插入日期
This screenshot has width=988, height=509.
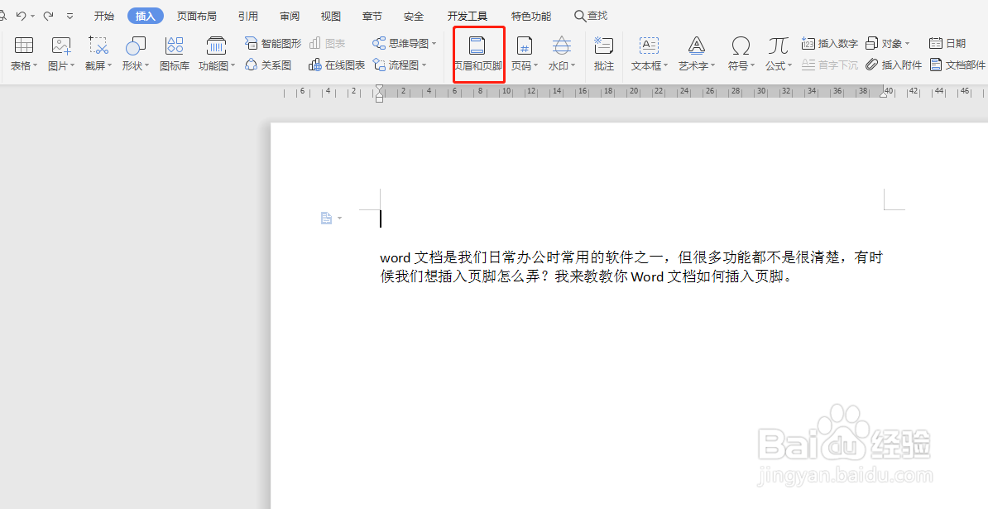[x=947, y=42]
